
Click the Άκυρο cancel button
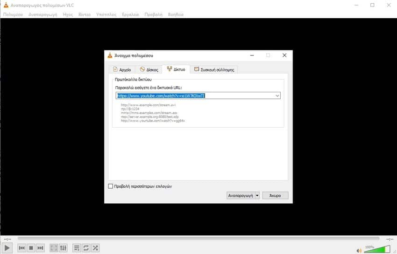[x=275, y=195]
